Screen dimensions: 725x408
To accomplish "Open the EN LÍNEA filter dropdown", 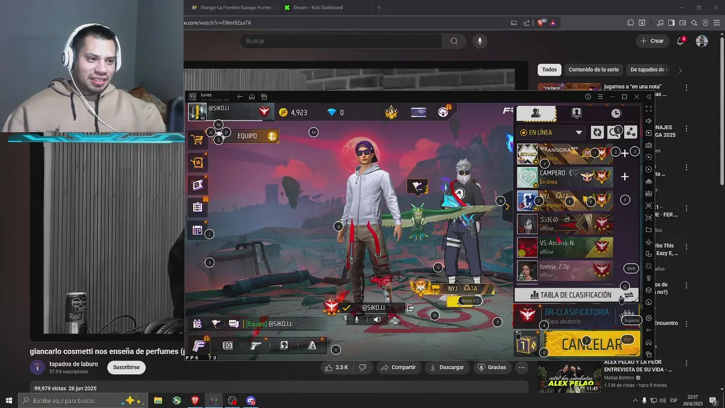I will click(551, 133).
